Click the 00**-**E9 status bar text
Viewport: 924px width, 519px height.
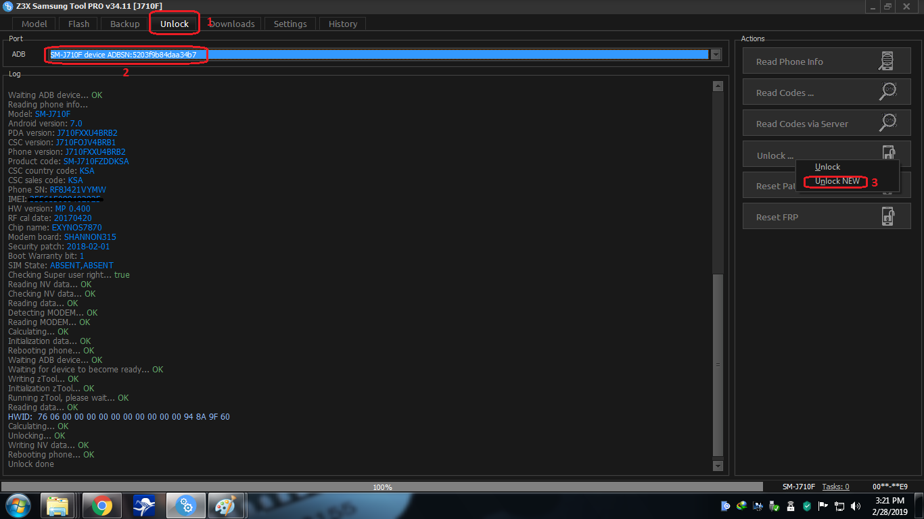click(x=890, y=487)
